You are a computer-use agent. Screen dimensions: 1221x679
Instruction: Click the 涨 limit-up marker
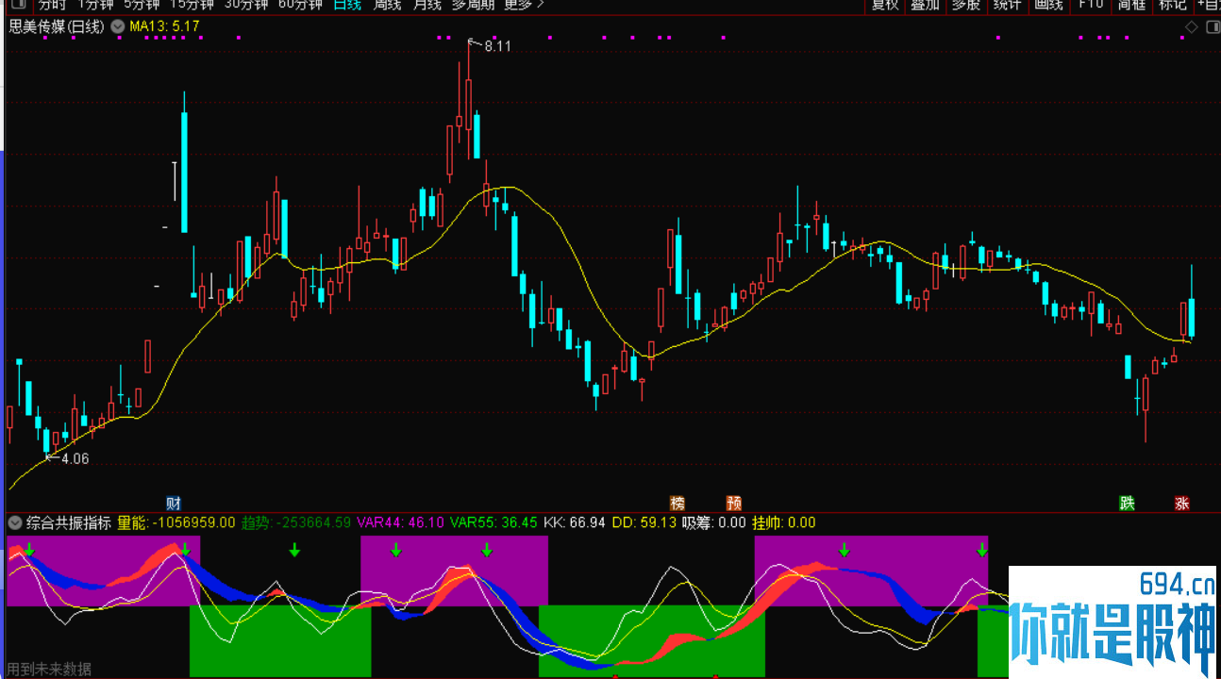[x=1182, y=503]
